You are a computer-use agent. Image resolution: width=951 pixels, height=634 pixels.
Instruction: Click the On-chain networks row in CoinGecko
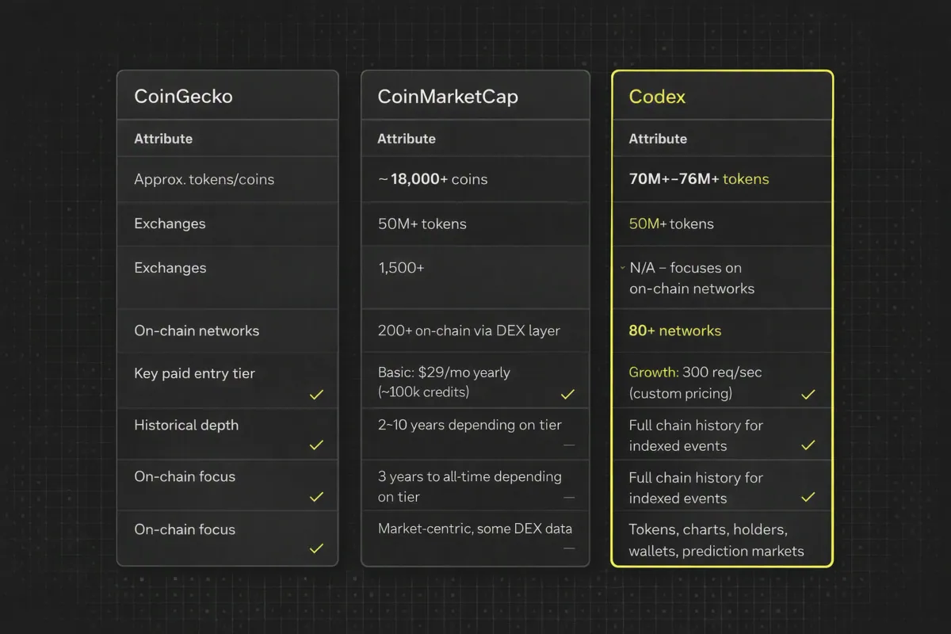[227, 330]
